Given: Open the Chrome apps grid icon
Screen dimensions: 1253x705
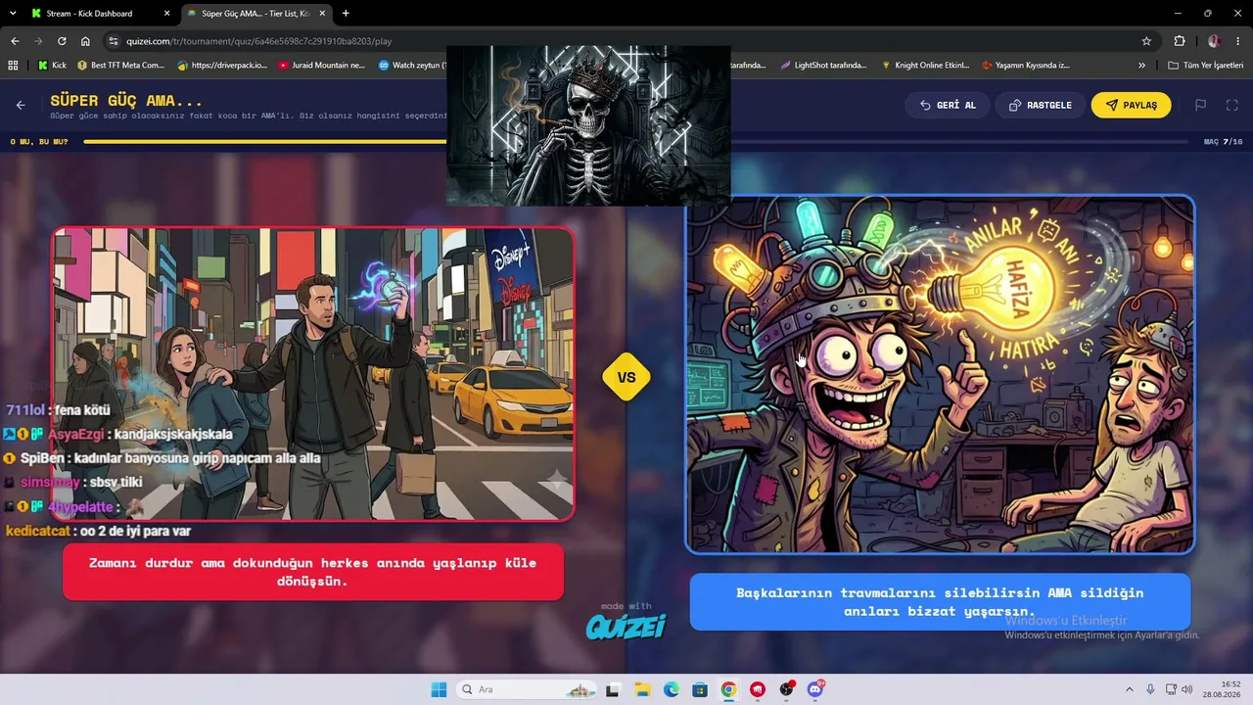Looking at the screenshot, I should point(13,66).
